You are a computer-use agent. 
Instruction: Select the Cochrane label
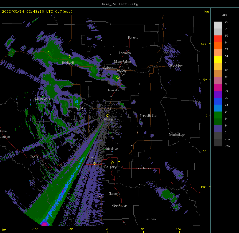89,157
